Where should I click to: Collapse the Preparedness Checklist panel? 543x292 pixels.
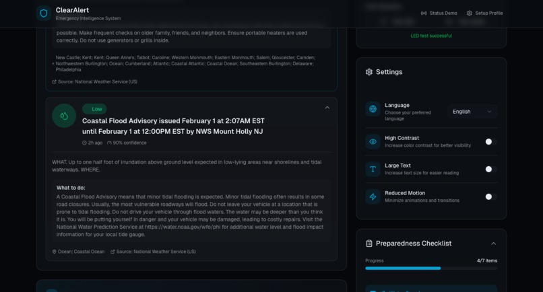[x=493, y=244]
